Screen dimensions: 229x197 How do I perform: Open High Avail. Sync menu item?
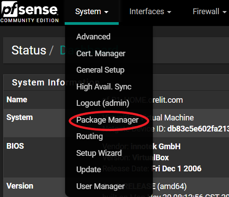point(104,87)
